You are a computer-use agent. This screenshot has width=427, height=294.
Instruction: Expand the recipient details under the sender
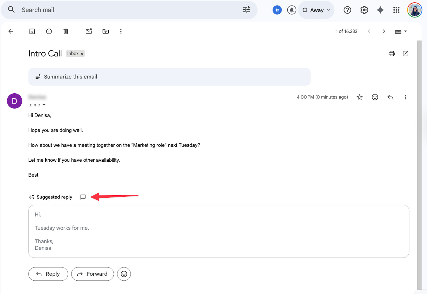pos(44,105)
